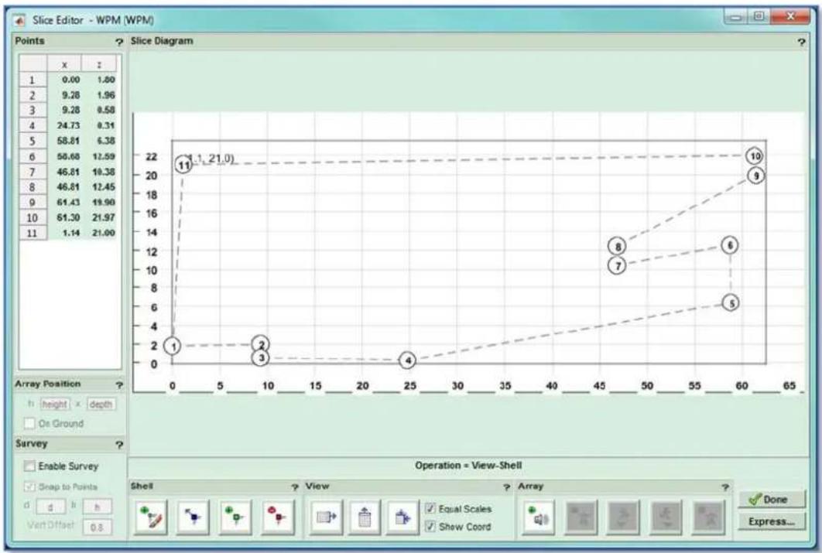This screenshot has width=822, height=553.
Task: Click the z value 12.45 in row 8
Action: point(103,187)
